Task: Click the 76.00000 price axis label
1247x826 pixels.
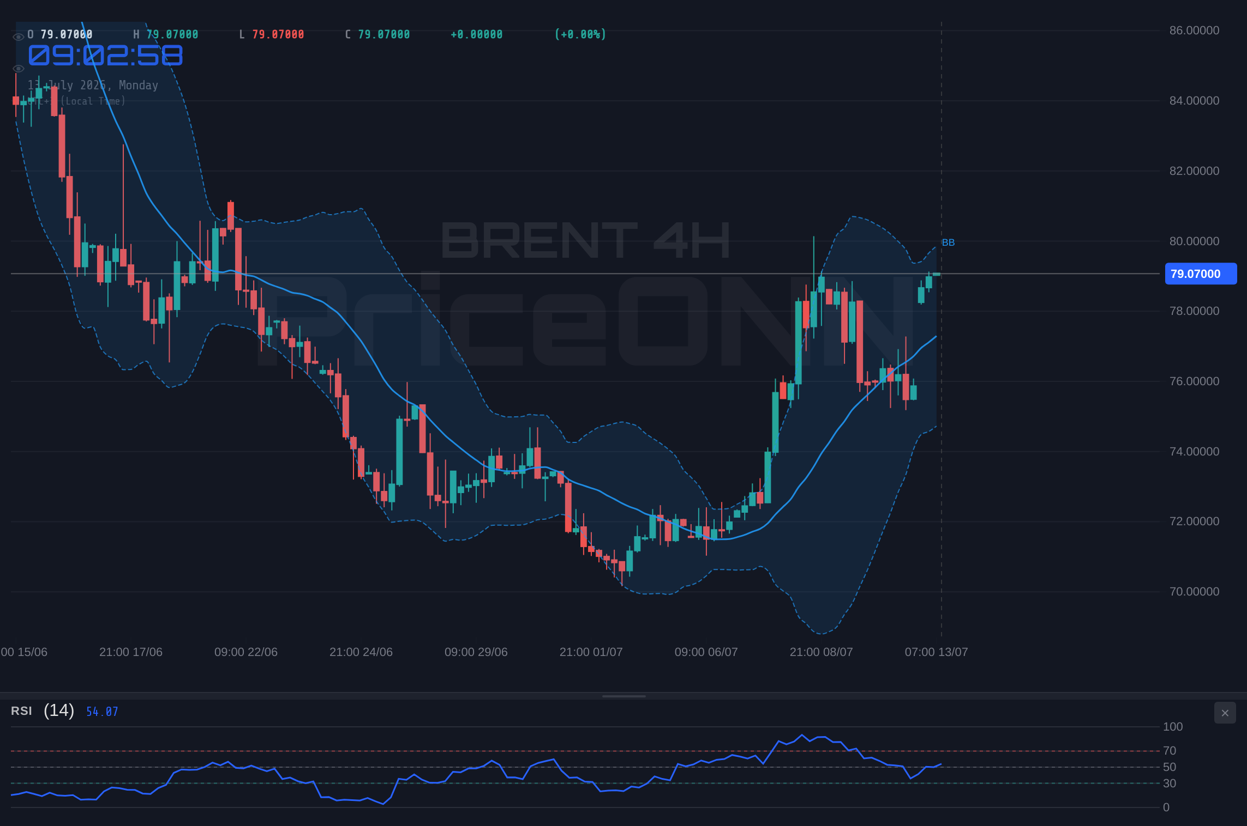Action: click(1194, 381)
